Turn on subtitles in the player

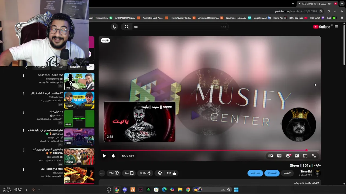280,156
